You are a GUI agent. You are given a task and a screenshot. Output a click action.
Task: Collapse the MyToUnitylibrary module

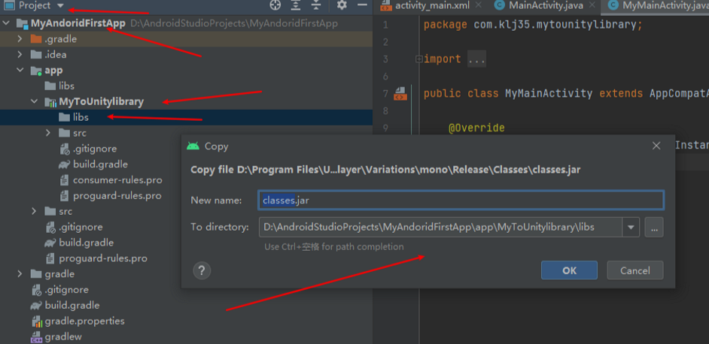34,101
